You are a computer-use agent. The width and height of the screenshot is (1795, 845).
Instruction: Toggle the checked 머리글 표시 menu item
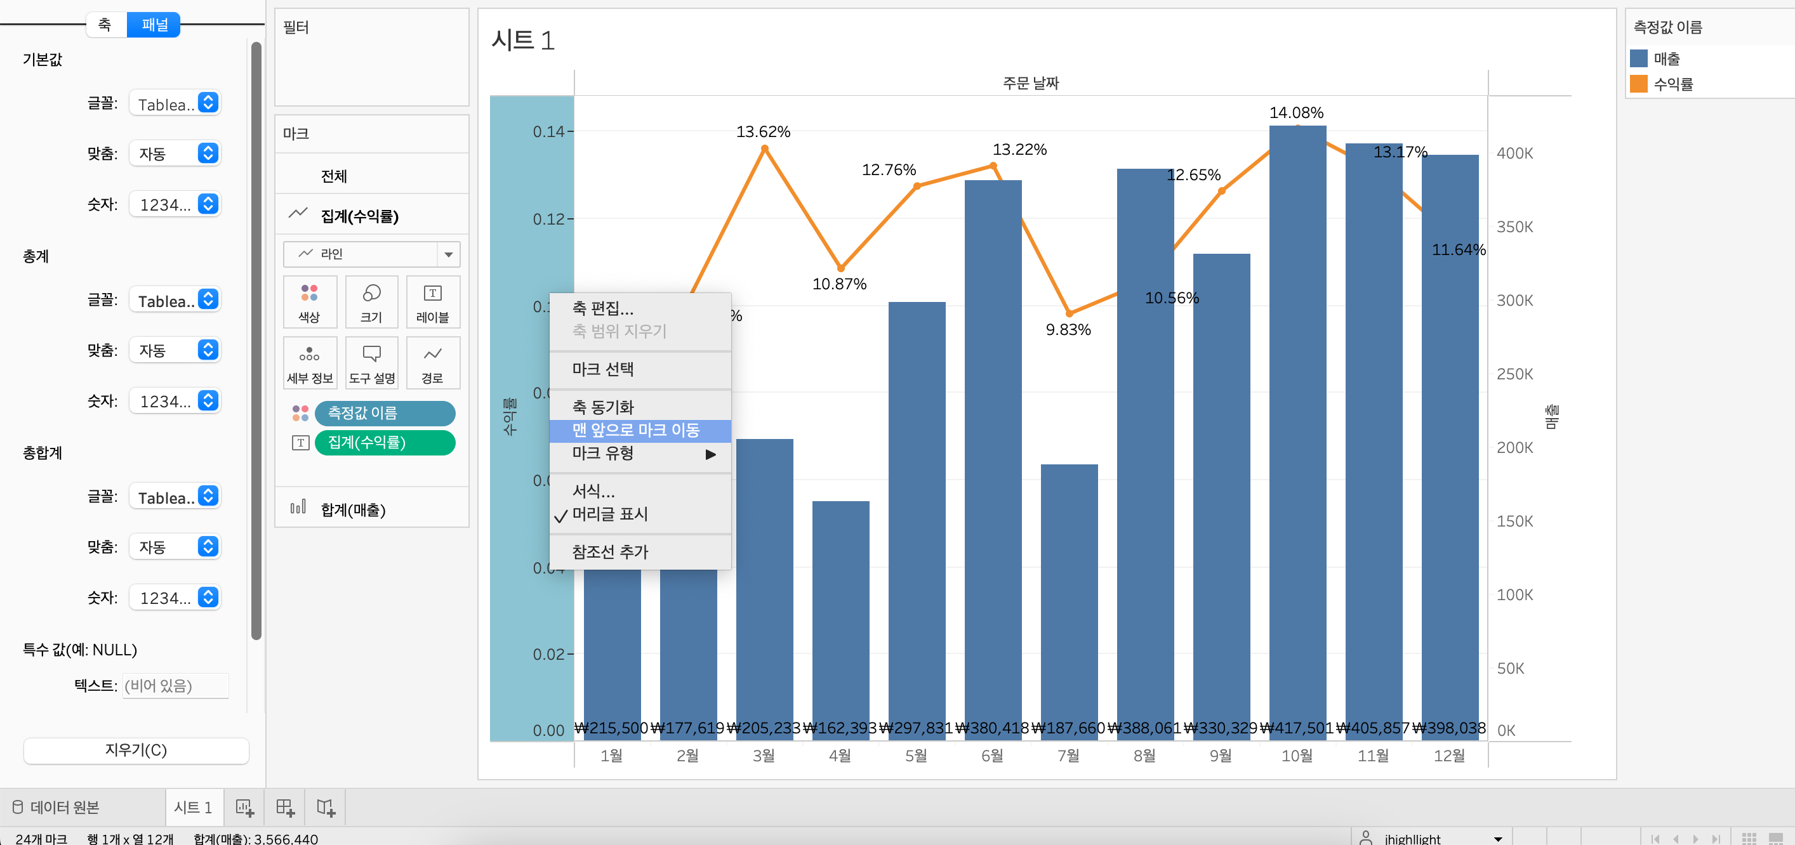point(610,514)
